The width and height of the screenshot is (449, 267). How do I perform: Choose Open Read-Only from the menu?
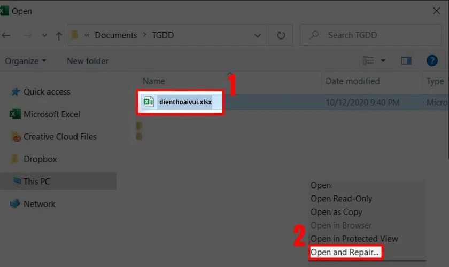click(342, 199)
